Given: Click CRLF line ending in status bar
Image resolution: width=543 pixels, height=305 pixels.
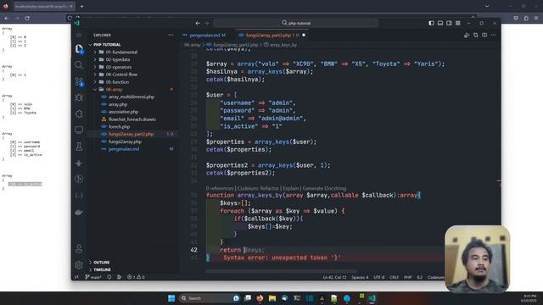Looking at the screenshot, I should 394,277.
